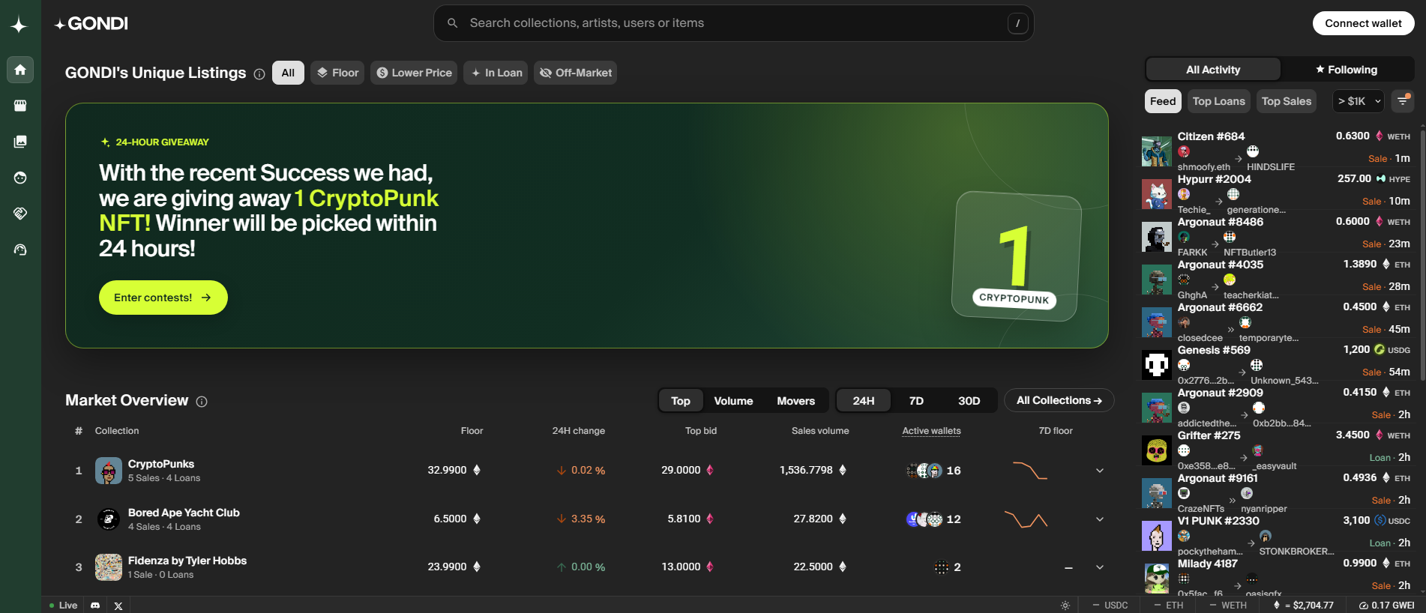1426x613 pixels.
Task: Click the activity feed filter settings icon
Action: pyautogui.click(x=1403, y=101)
